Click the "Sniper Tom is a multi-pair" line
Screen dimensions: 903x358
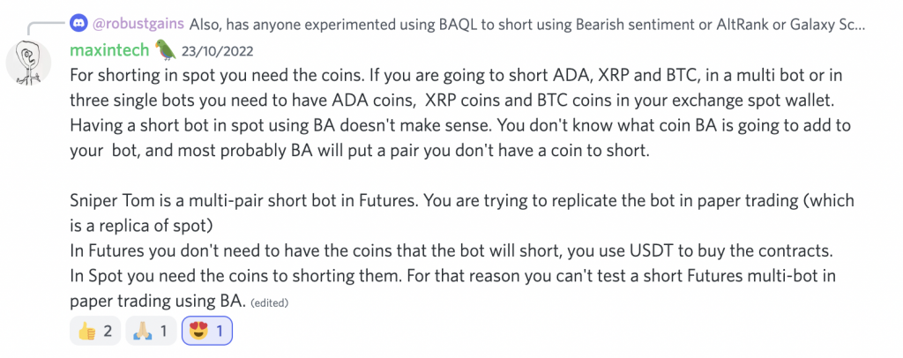pyautogui.click(x=462, y=201)
